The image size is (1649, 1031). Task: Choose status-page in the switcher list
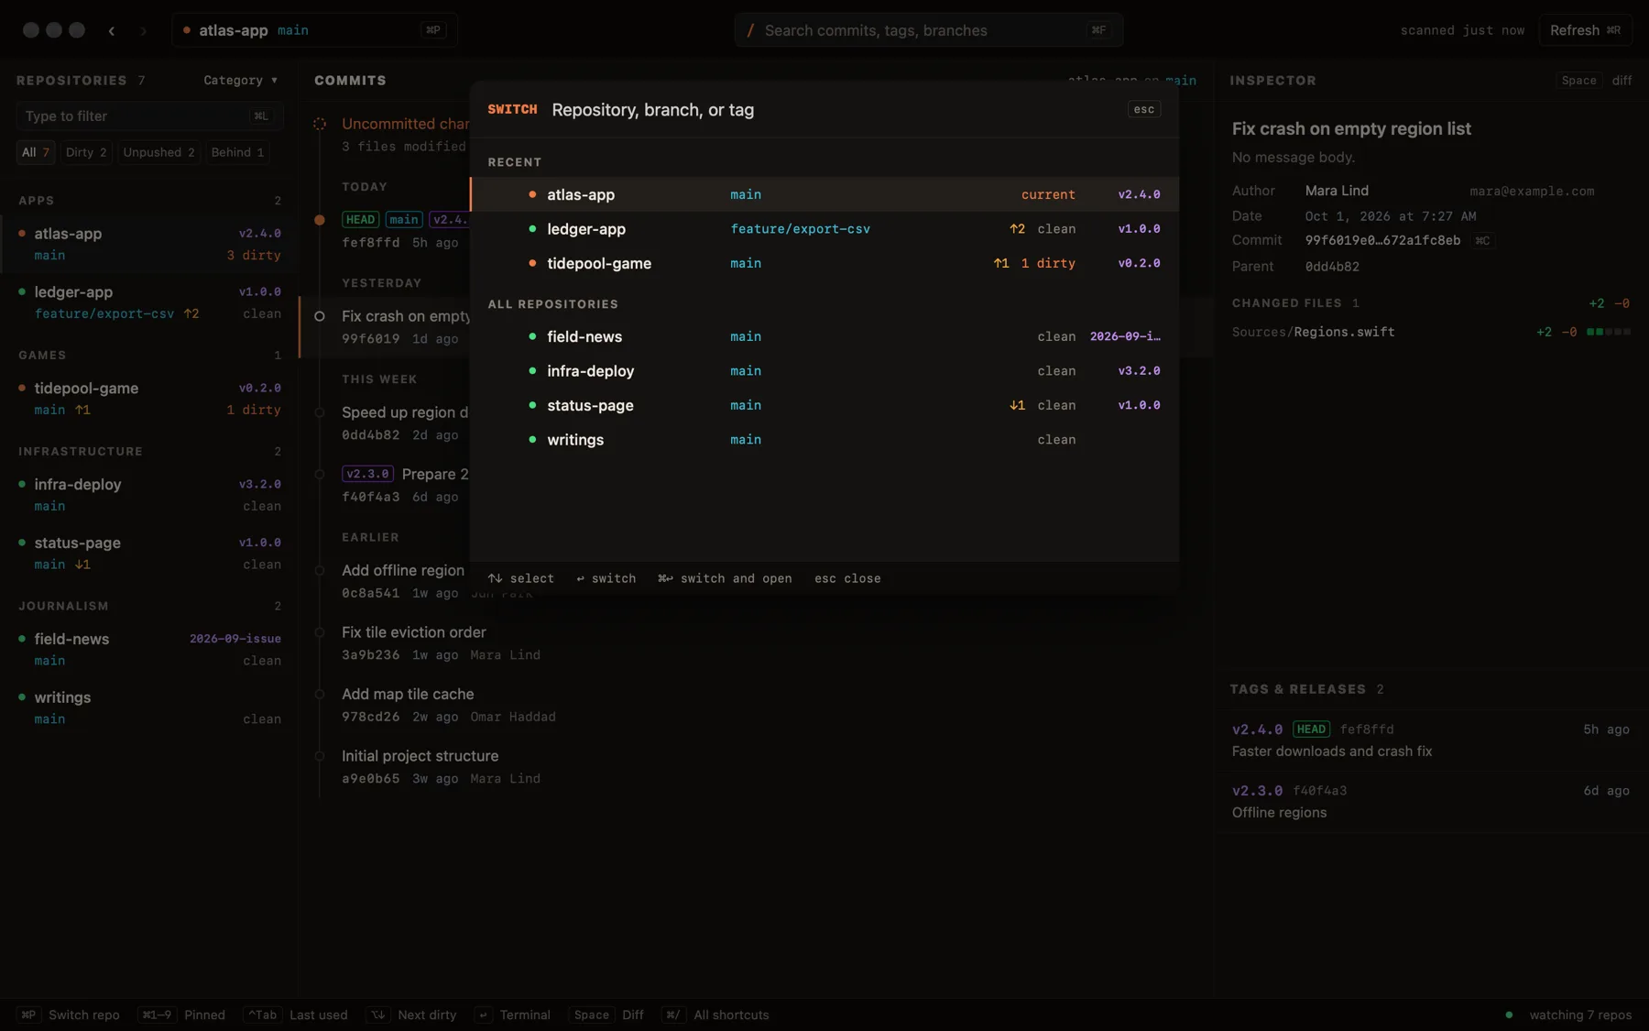click(824, 405)
